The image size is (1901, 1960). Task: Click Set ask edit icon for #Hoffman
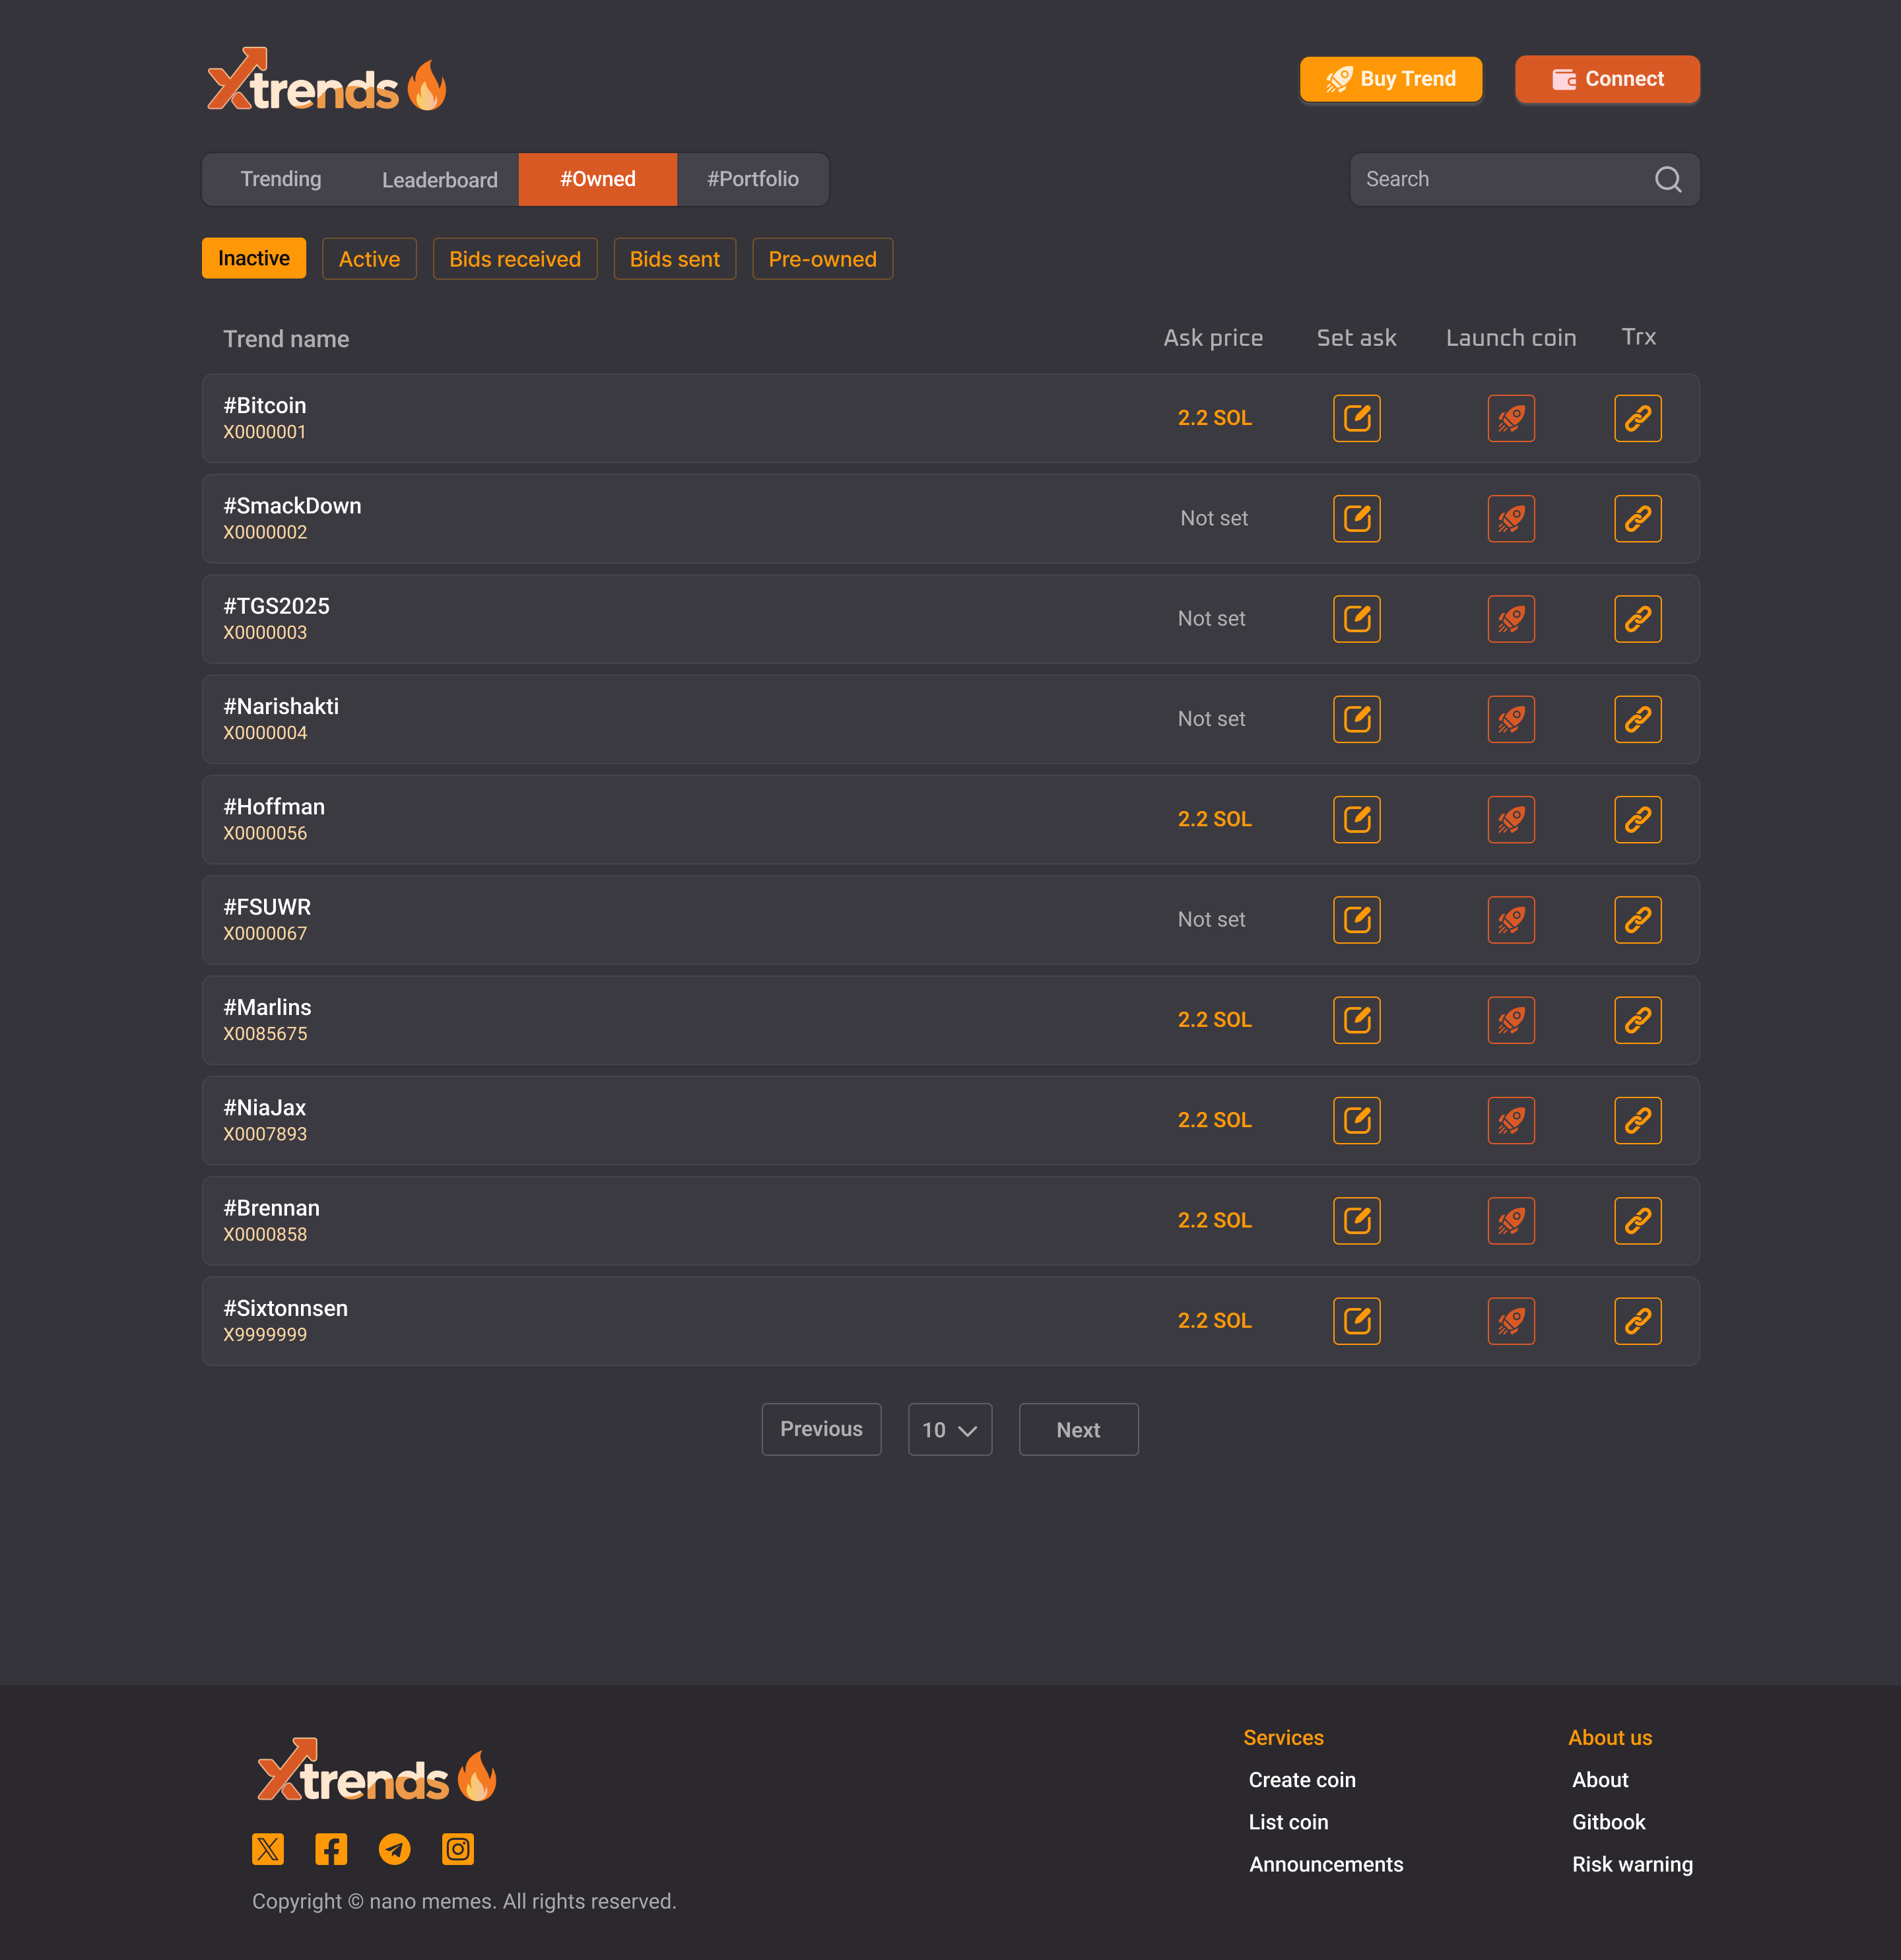tap(1356, 819)
